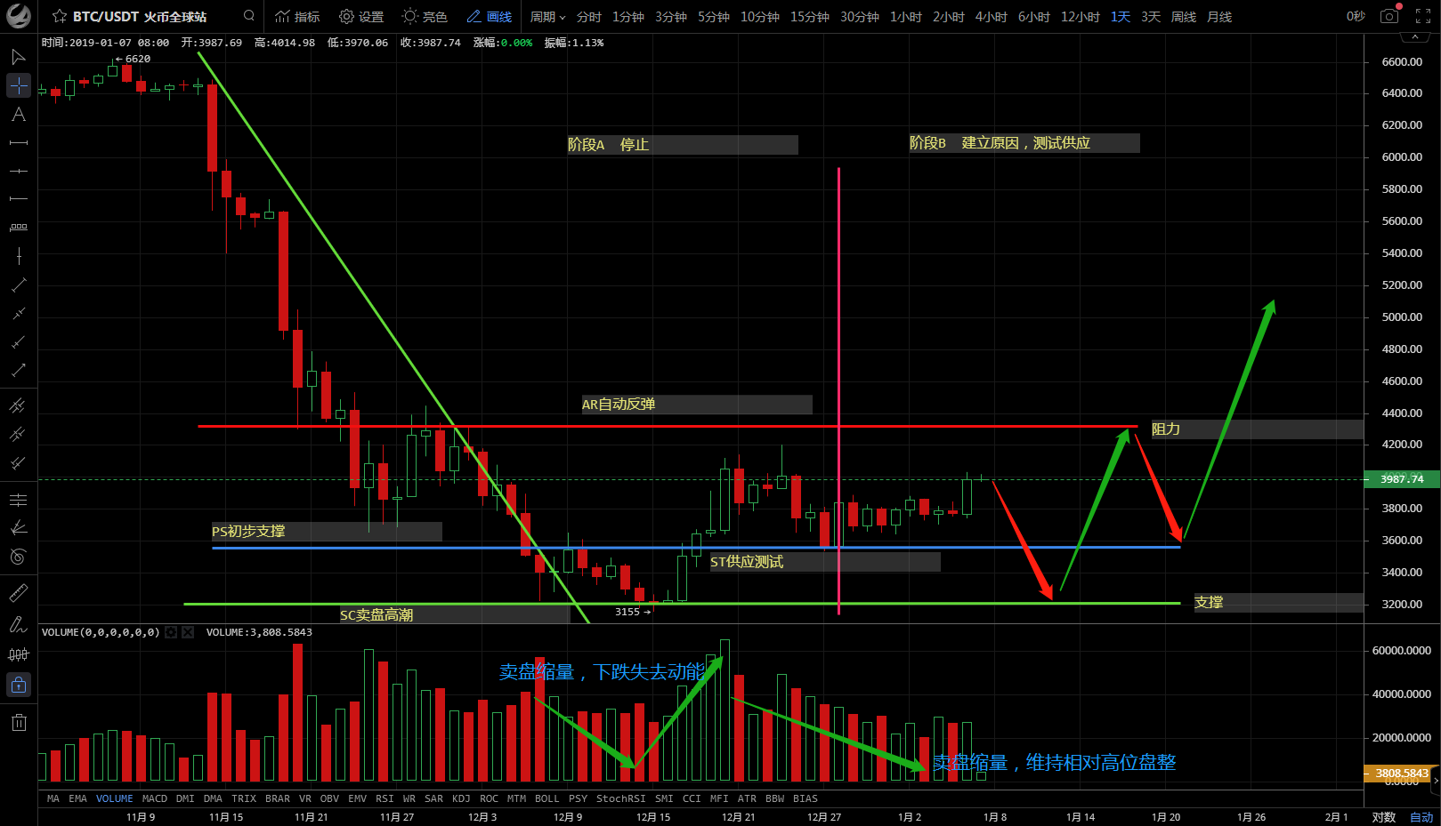Expand the volume pane arrow at right edge

pyautogui.click(x=1436, y=780)
